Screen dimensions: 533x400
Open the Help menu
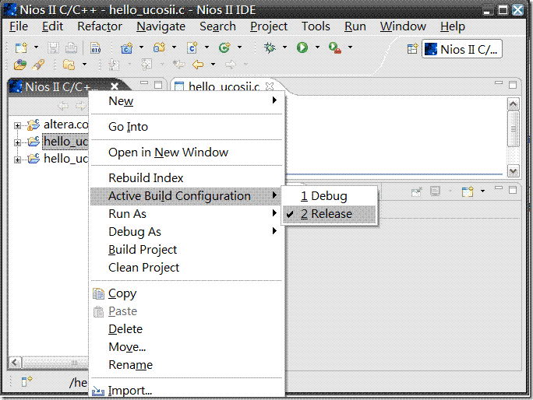click(x=453, y=26)
